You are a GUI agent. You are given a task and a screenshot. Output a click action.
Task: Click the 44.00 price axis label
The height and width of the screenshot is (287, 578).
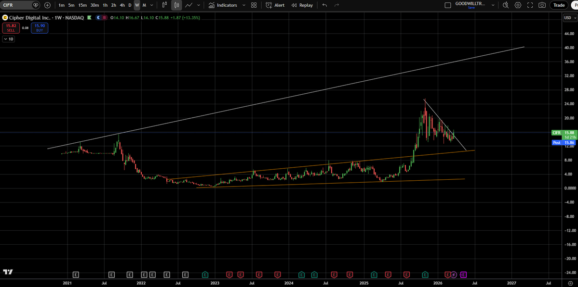(569, 34)
